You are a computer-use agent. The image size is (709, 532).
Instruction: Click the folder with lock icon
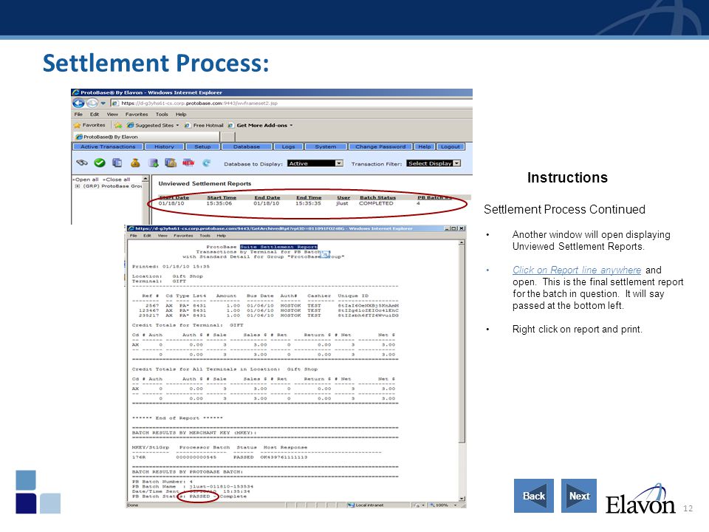point(171,163)
